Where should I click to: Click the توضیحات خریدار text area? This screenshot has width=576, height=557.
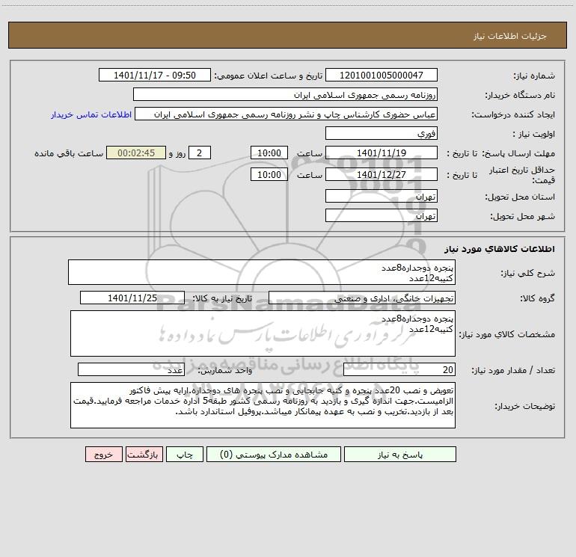263,405
